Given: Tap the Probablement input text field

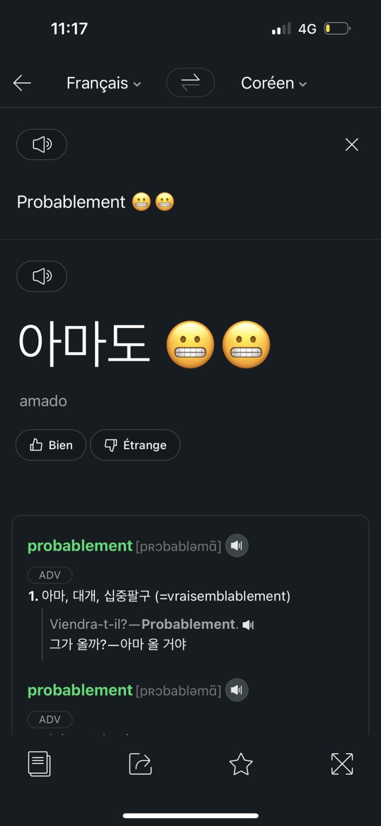Looking at the screenshot, I should (x=71, y=202).
